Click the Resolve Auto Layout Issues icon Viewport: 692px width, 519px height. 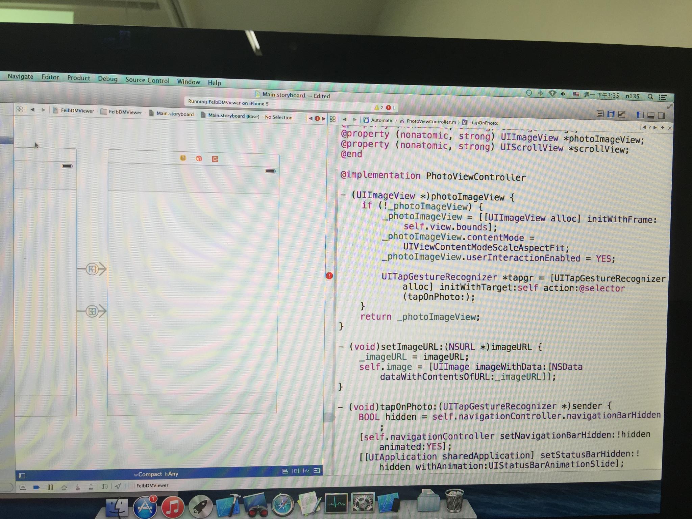pos(306,471)
